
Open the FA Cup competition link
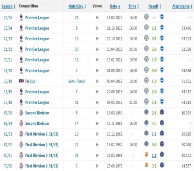[x=30, y=81]
